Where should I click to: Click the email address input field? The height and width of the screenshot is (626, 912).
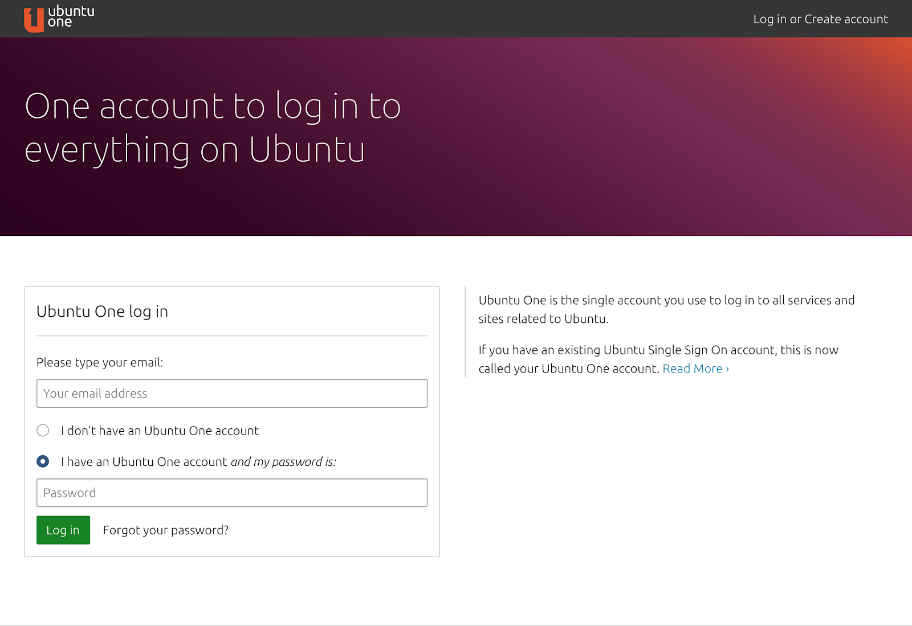(x=232, y=394)
